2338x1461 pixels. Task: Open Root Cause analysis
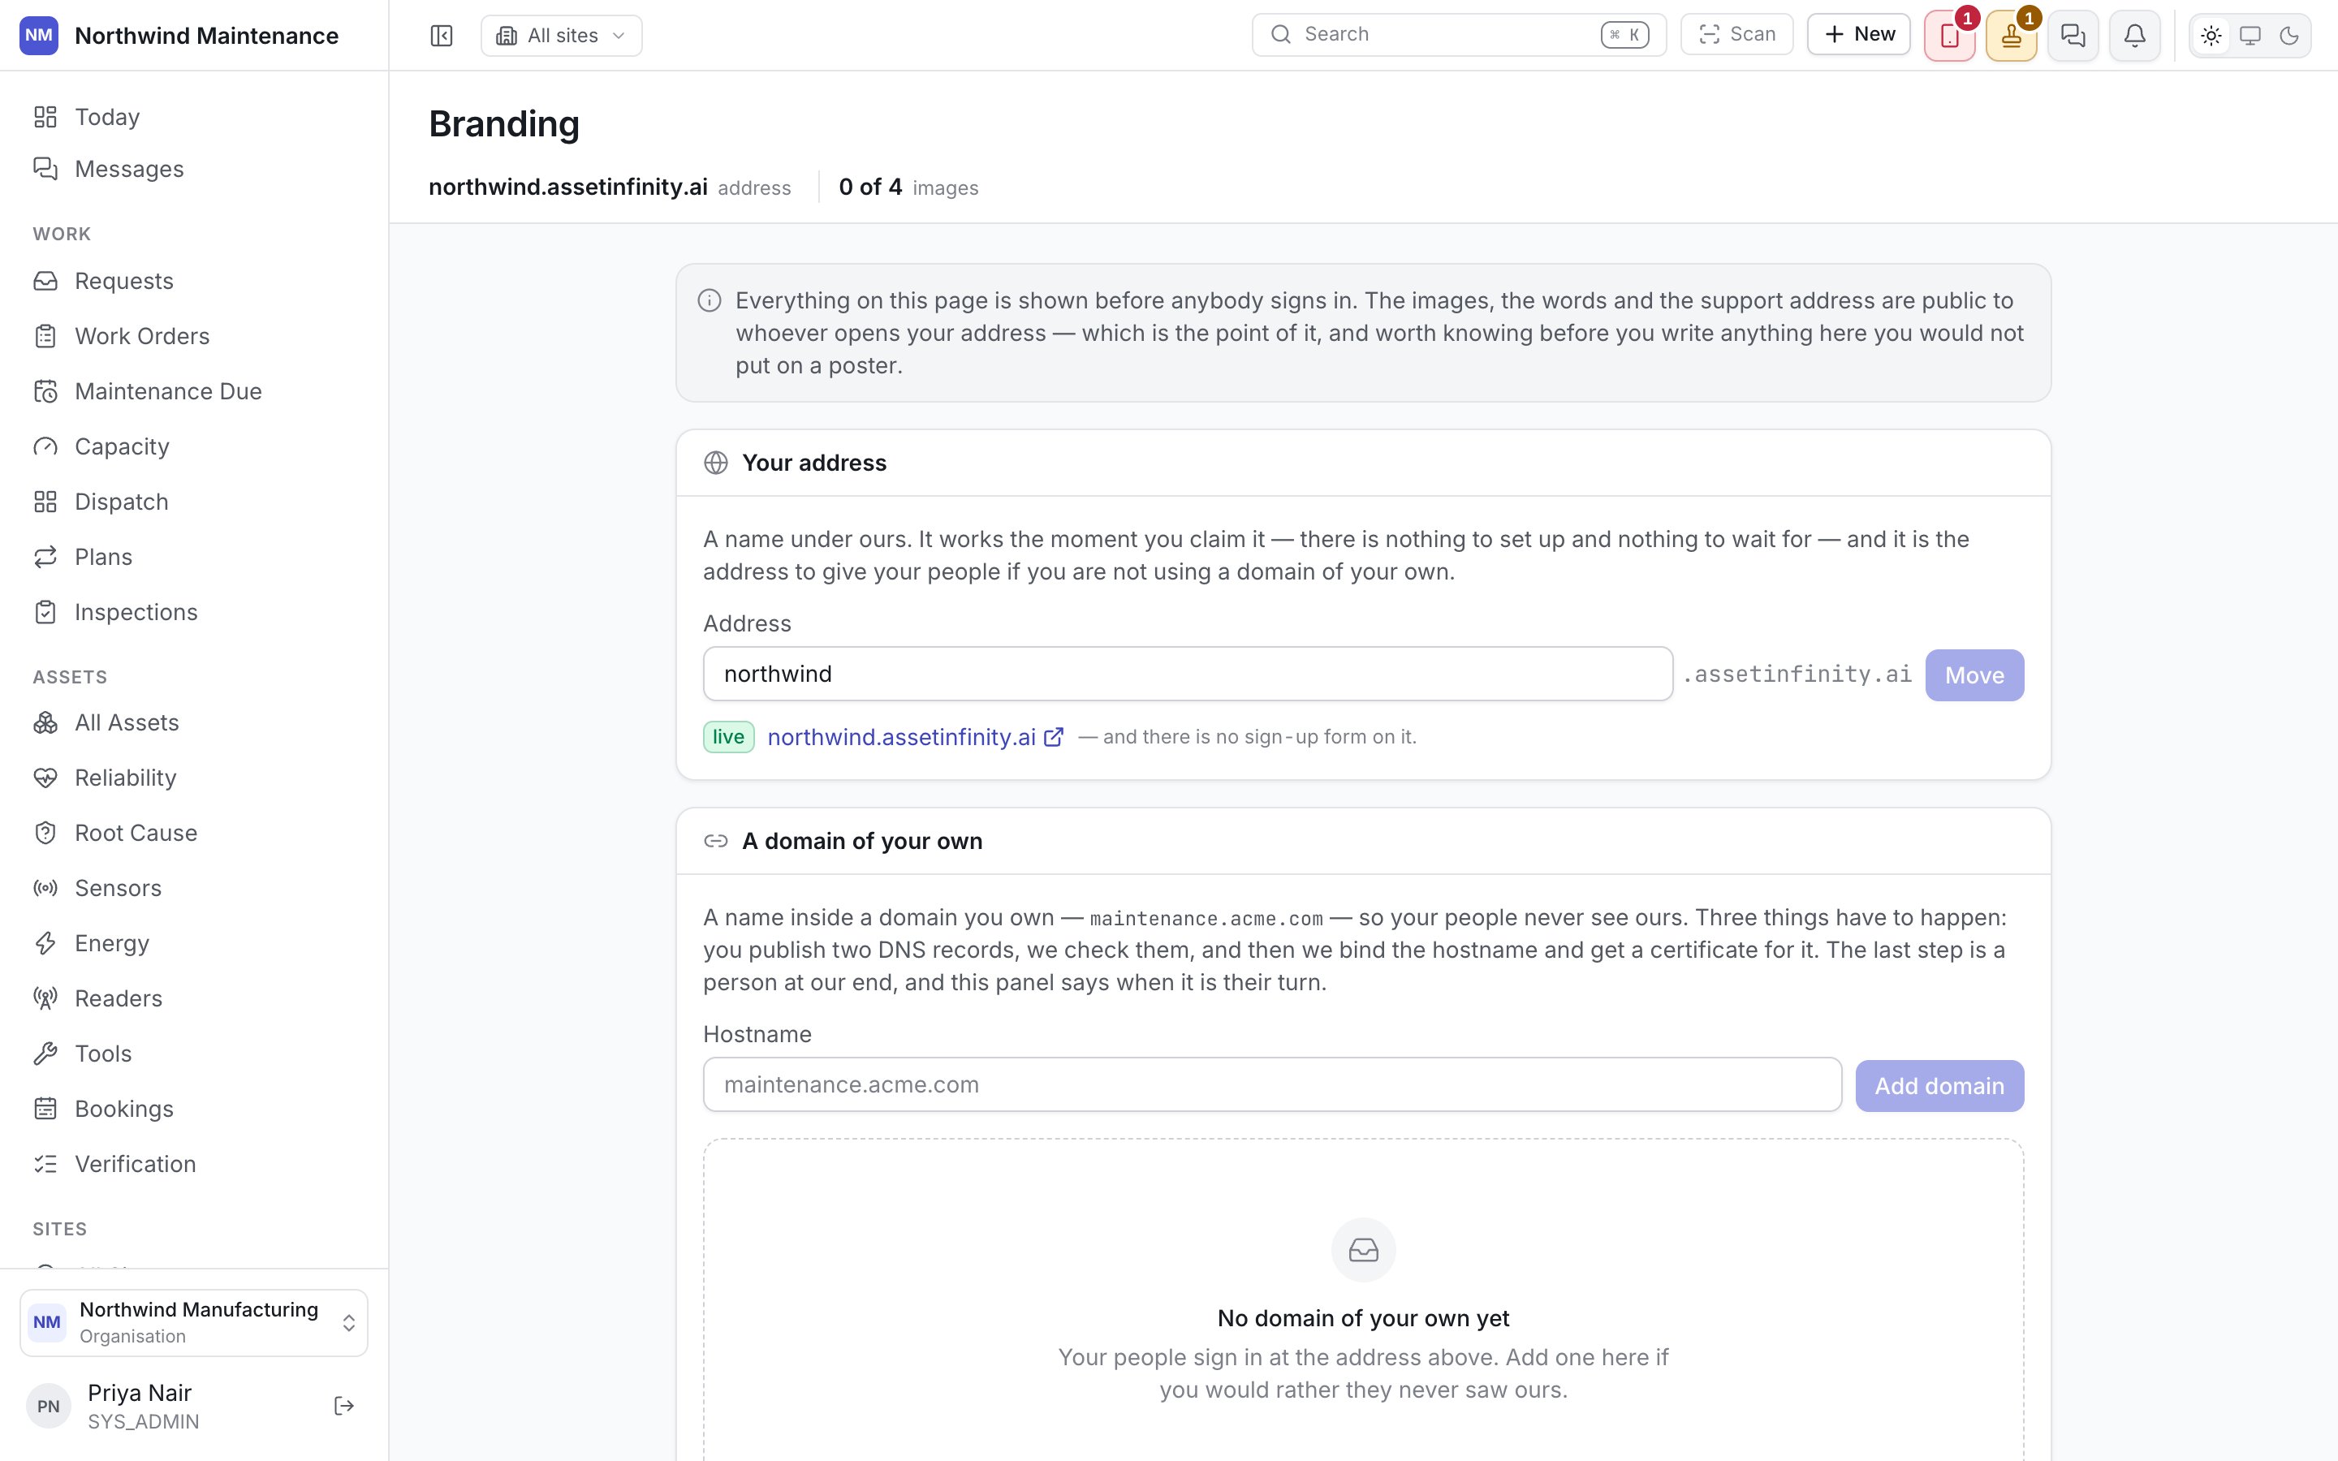point(194,833)
